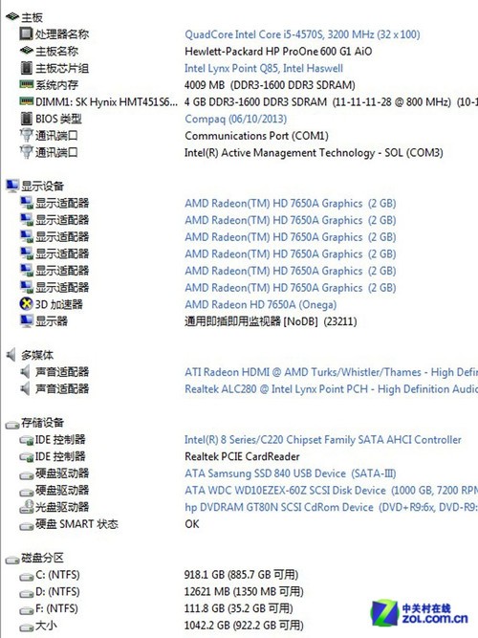
Task: Select the 通用即插即用监视器 monitor value
Action: 271,321
